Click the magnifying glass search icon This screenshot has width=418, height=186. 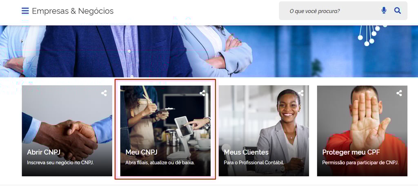398,11
